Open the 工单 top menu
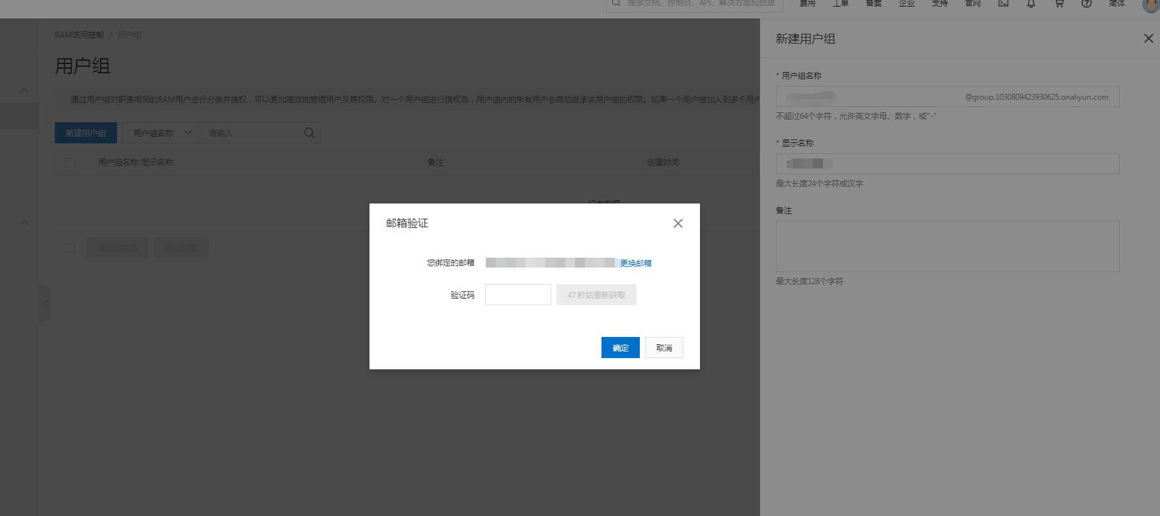Image resolution: width=1160 pixels, height=516 pixels. coord(841,3)
